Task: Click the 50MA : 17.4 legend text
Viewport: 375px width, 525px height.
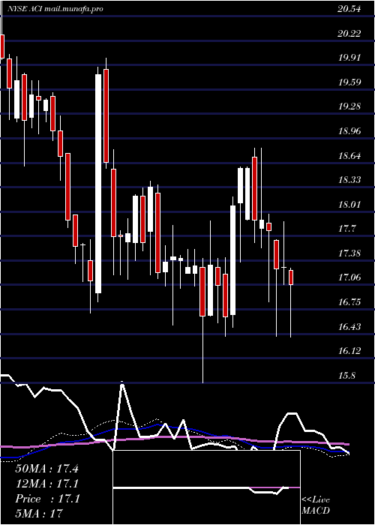Action: coord(46,469)
